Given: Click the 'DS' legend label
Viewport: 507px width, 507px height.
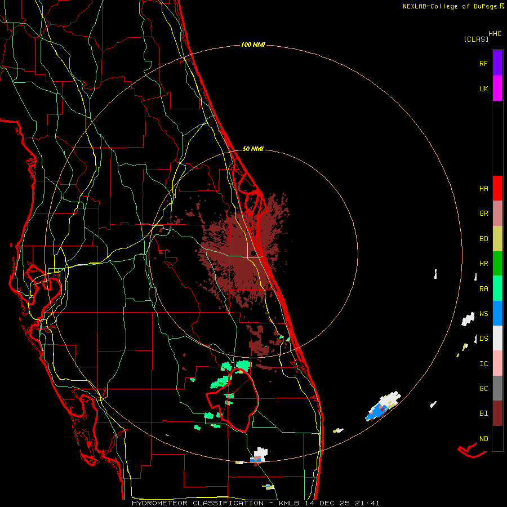Looking at the screenshot, I should point(483,338).
